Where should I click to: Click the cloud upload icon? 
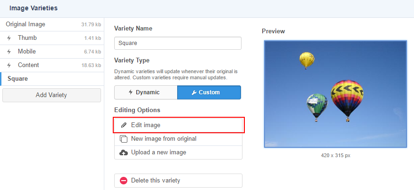(124, 152)
